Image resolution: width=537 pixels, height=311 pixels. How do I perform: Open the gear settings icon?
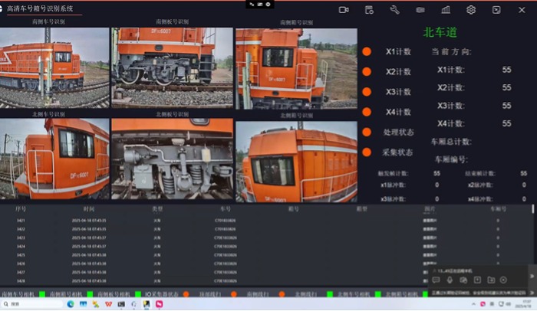(x=471, y=10)
